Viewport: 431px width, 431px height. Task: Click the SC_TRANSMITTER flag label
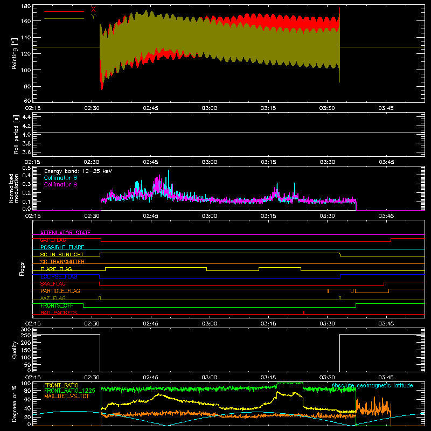[x=62, y=262]
